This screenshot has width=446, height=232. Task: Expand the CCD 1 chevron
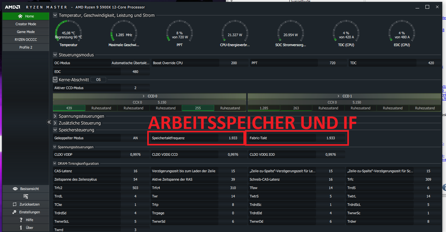coord(338,96)
